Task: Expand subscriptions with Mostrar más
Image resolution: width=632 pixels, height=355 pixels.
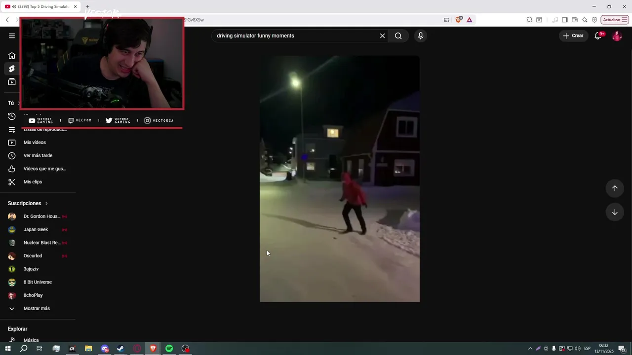Action: [38, 308]
